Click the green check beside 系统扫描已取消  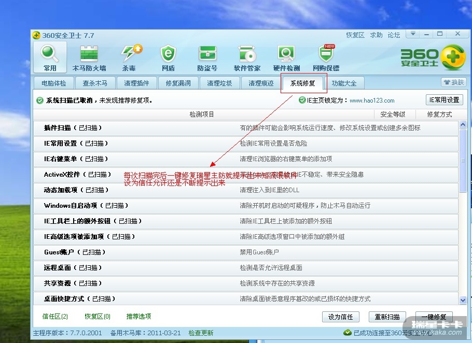(x=39, y=101)
